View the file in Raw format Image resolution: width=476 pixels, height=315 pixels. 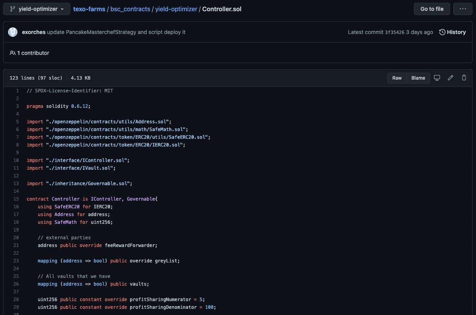[x=397, y=78]
